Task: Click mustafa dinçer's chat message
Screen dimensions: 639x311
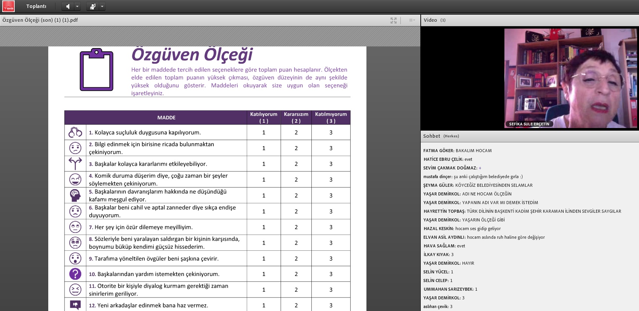Action: point(473,177)
